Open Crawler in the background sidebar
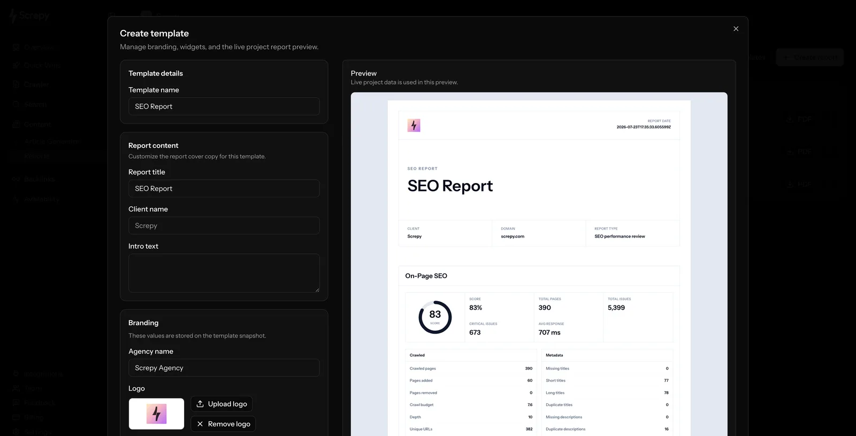856x436 pixels. [31, 85]
